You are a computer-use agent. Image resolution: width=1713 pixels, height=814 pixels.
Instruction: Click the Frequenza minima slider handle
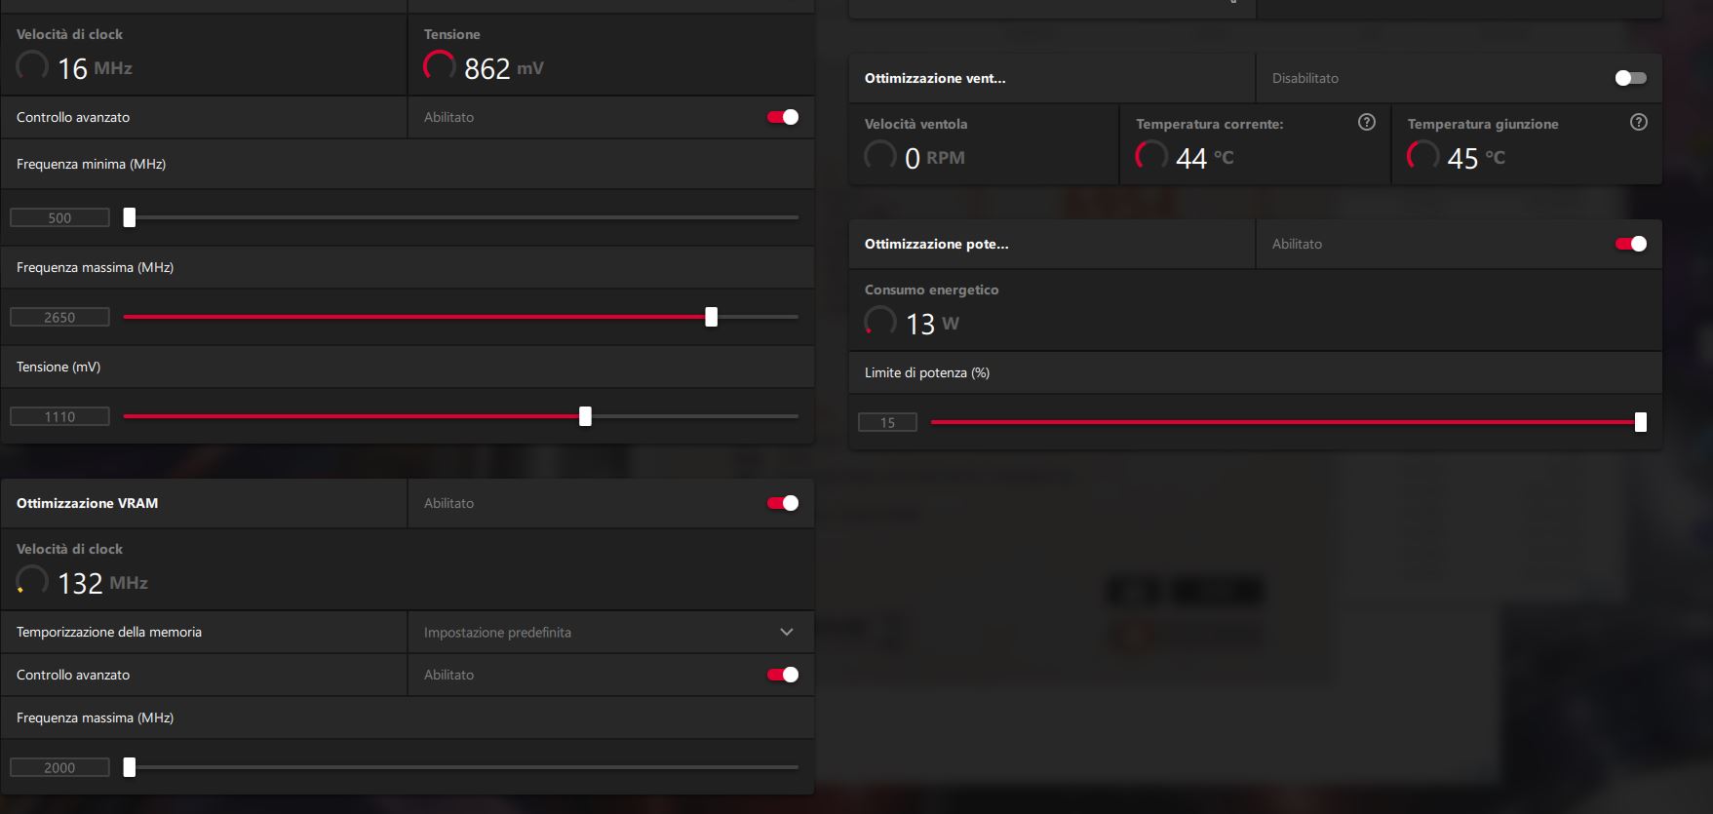point(130,217)
